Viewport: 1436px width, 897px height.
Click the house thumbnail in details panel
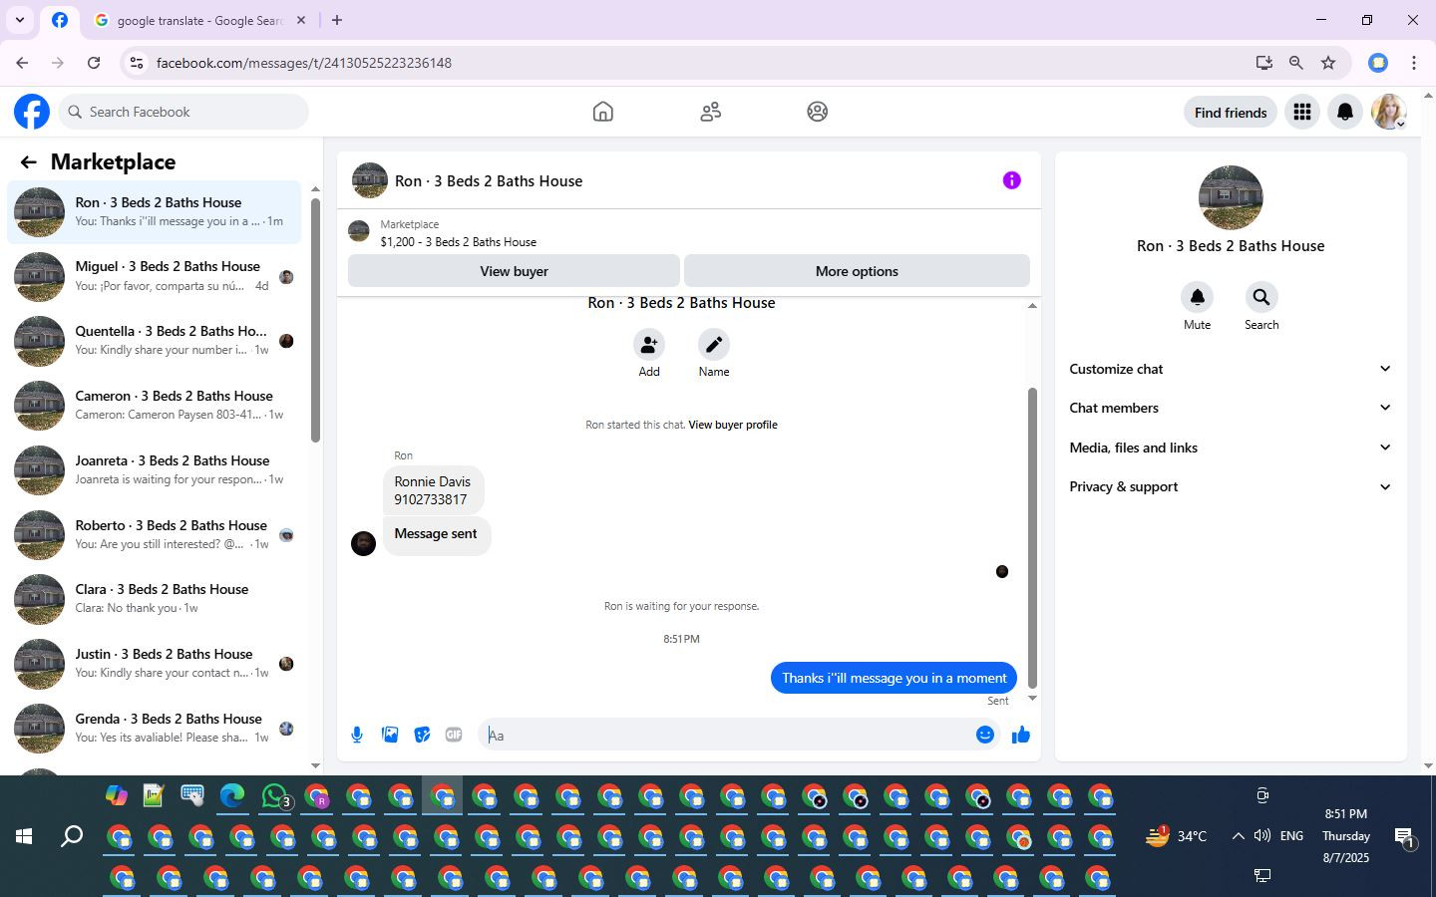[1231, 197]
